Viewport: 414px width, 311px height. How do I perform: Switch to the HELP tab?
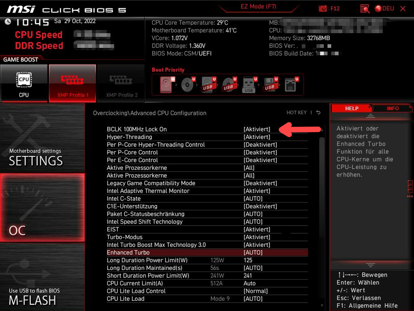click(352, 108)
